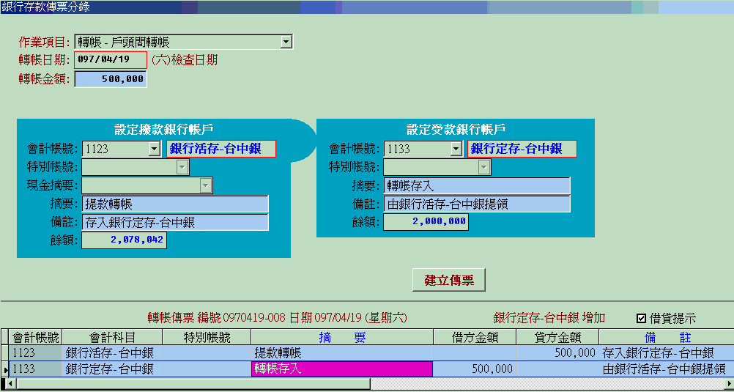Select grid 摘要 cell 提款轉帳

click(x=342, y=353)
